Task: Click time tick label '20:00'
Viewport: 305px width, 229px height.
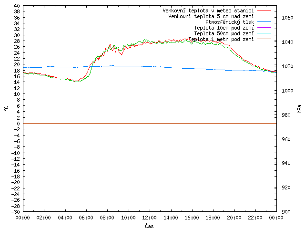Action: tap(234, 218)
